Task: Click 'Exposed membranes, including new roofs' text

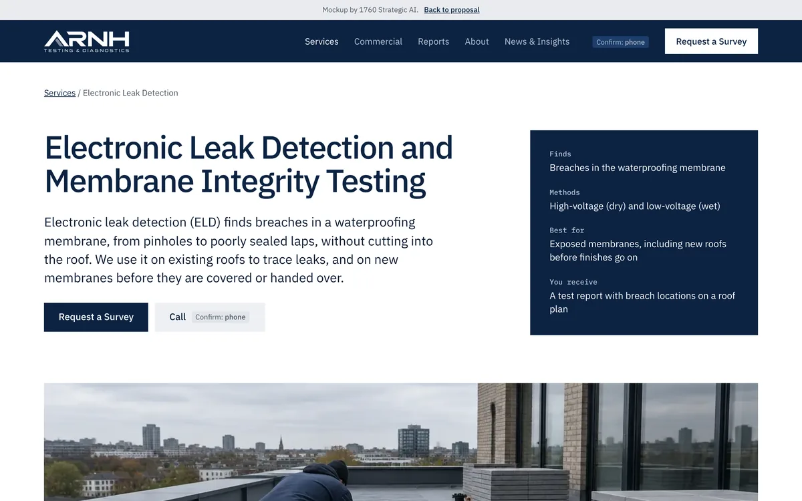Action: click(638, 251)
